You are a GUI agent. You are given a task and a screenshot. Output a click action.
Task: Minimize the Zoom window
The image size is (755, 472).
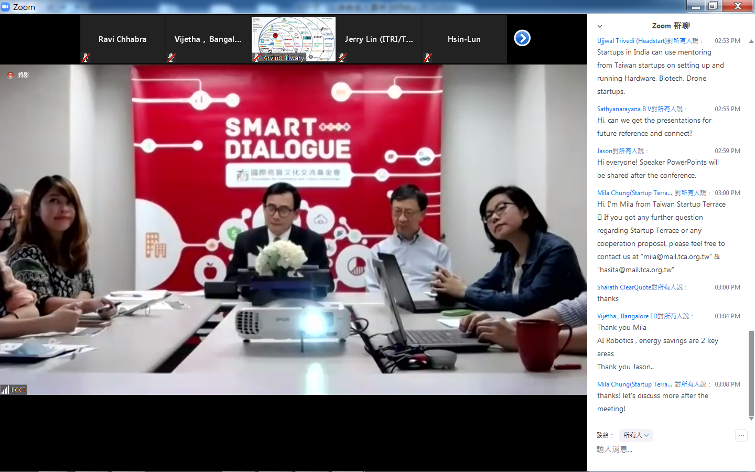tap(696, 6)
